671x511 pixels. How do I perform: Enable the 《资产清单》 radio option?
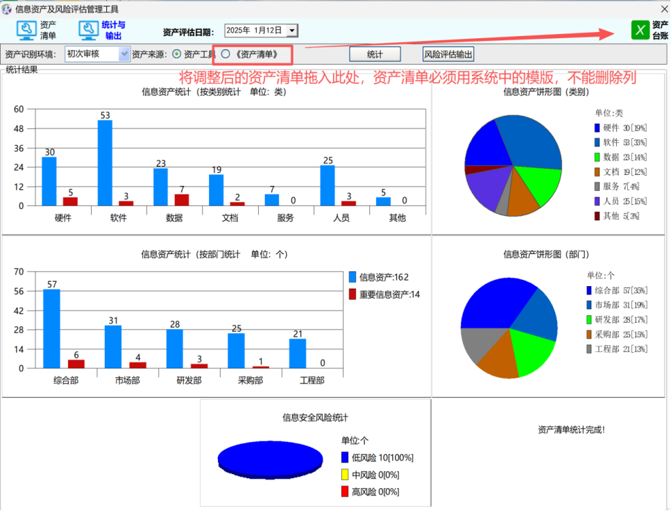tap(225, 55)
